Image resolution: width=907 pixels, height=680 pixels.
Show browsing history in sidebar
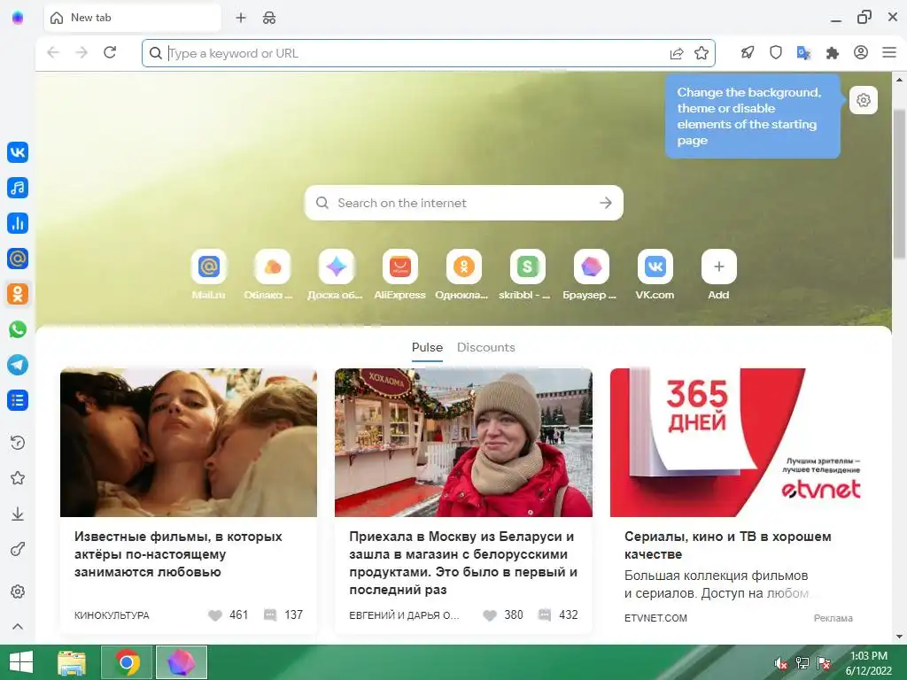click(18, 443)
